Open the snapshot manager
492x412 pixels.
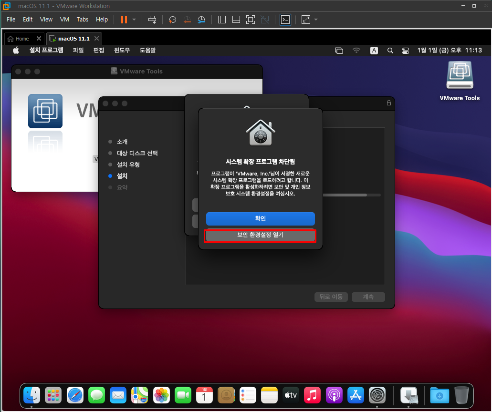pos(201,20)
